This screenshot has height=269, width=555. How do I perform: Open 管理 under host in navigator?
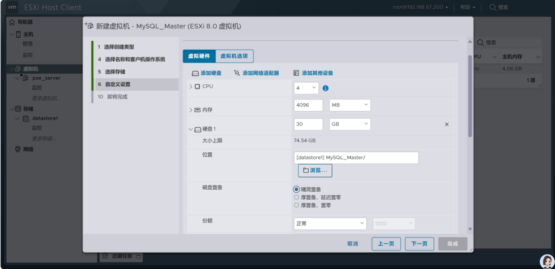[27, 44]
